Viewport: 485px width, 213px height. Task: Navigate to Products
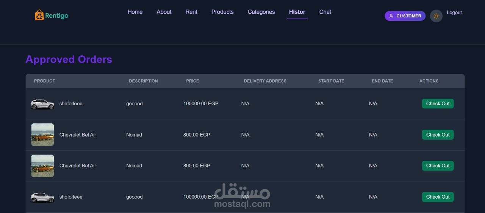click(222, 12)
